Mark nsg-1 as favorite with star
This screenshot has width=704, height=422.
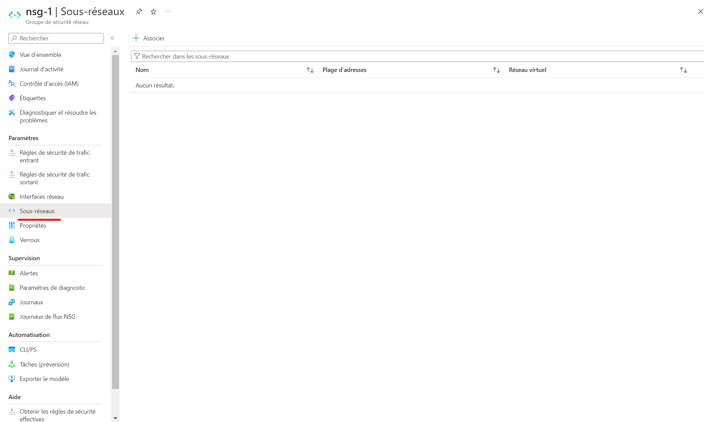point(154,12)
